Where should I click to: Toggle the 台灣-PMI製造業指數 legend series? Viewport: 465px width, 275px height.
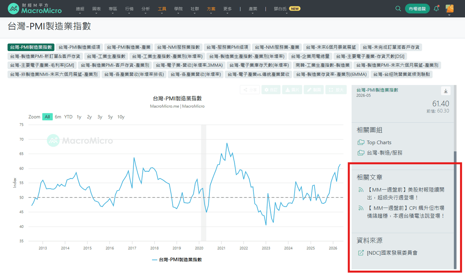[x=177, y=259]
